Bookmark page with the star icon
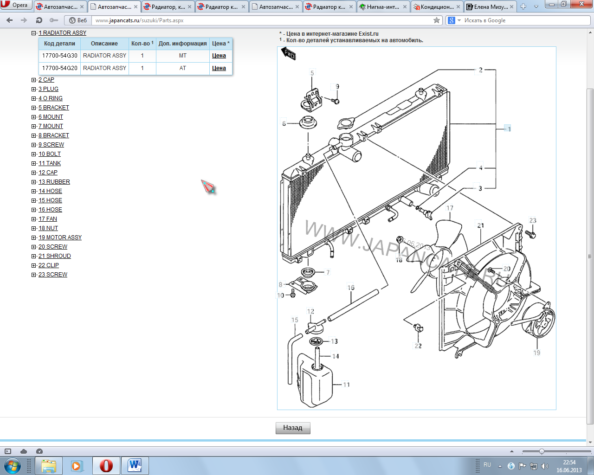Screen dimensions: 594x475 tap(436, 20)
